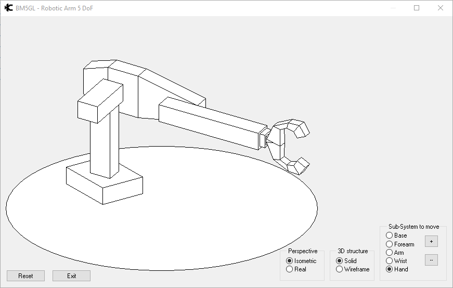This screenshot has height=288, width=453.
Task: Click the Exit button
Action: pos(71,276)
